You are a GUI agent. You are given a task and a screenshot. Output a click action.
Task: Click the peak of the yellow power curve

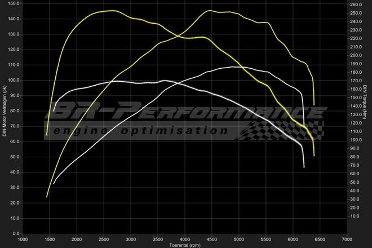tap(210, 11)
